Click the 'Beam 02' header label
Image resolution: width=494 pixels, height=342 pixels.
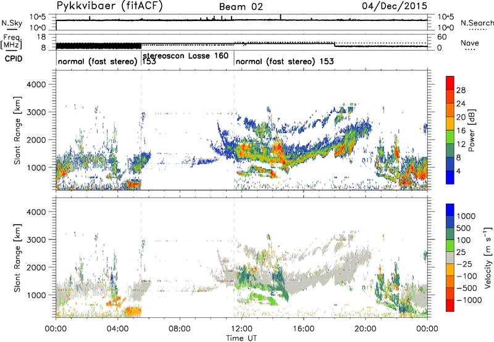(241, 7)
